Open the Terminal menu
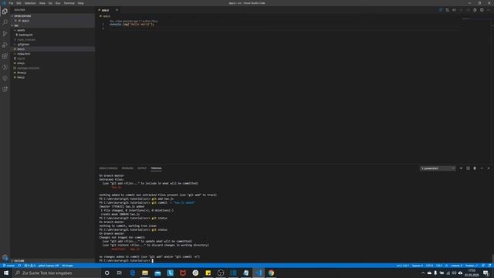 (69, 3)
